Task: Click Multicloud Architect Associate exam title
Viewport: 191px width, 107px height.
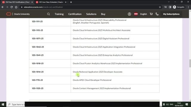Action: point(101,30)
